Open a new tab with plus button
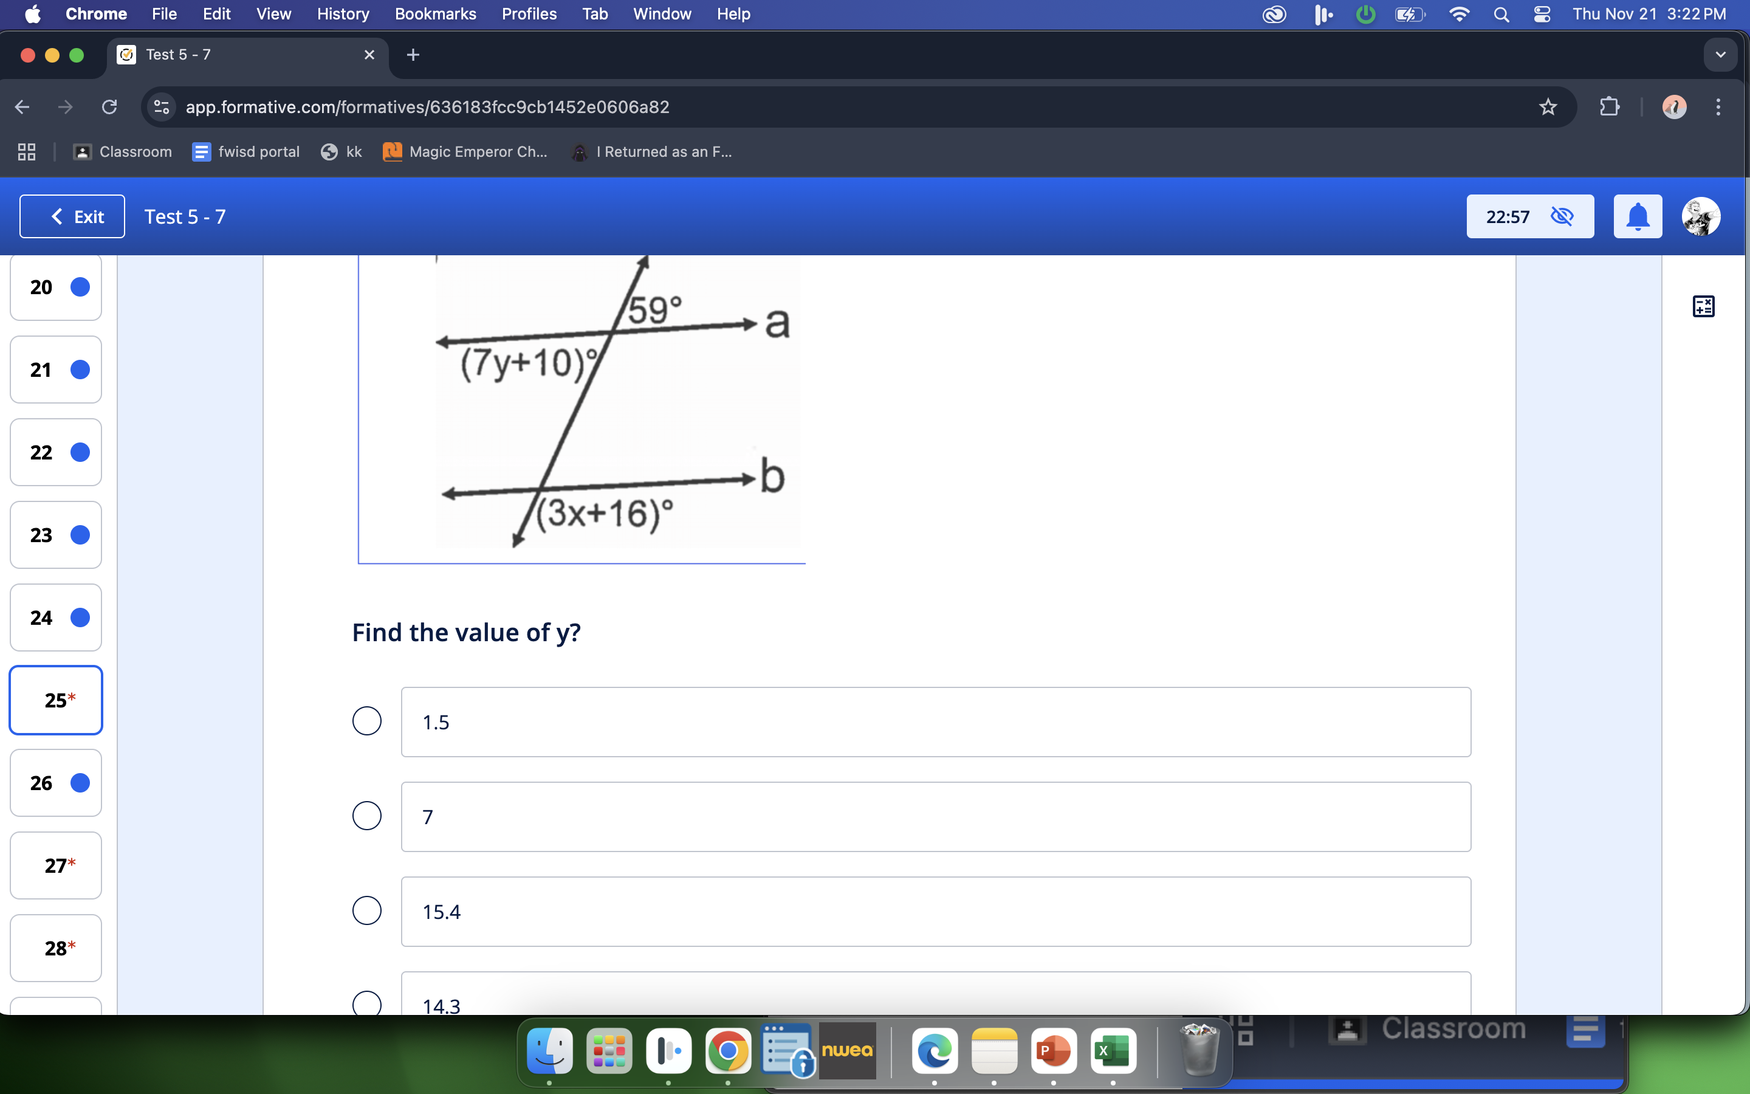 413,55
